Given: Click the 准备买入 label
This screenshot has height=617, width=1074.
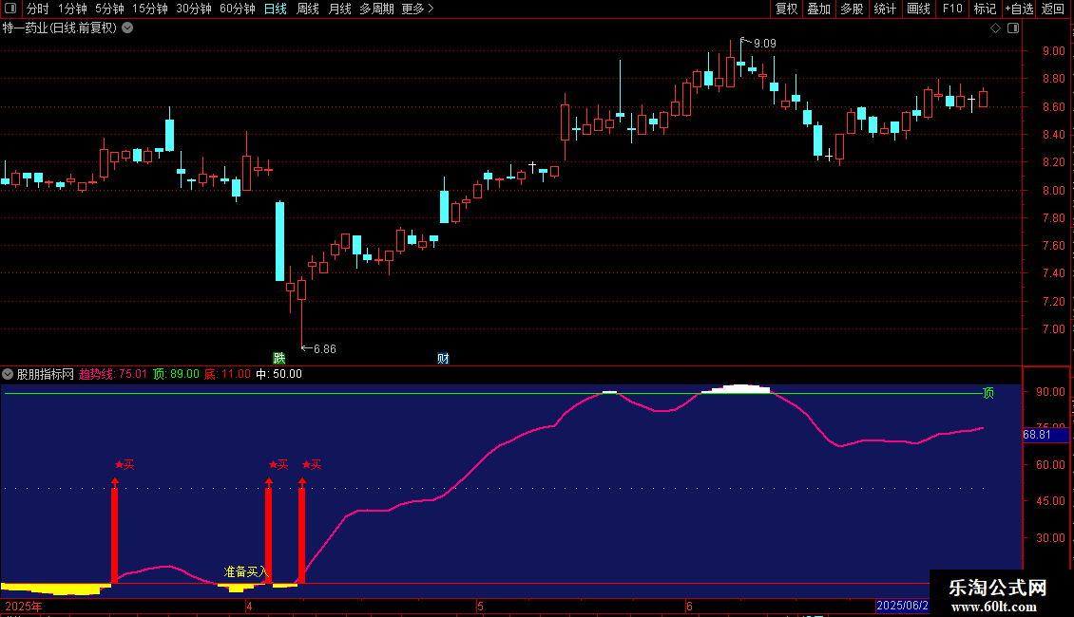Looking at the screenshot, I should (245, 571).
